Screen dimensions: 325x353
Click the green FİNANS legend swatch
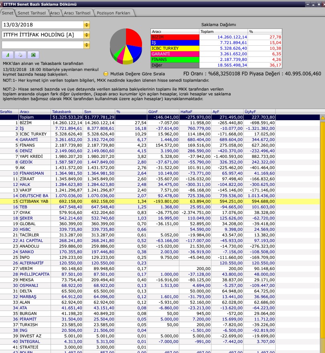(x=175, y=60)
